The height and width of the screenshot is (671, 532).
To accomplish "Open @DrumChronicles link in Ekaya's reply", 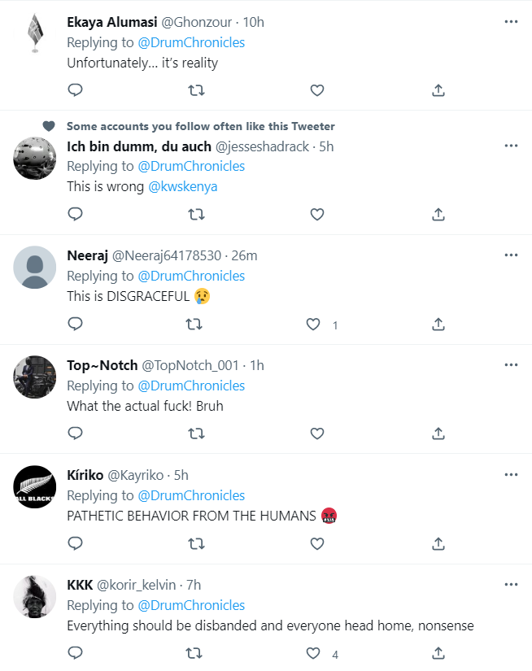I will click(x=191, y=42).
